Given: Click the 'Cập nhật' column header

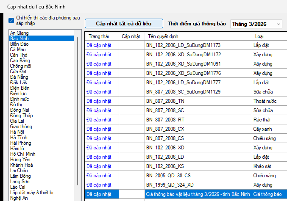Looking at the screenshot, I should tap(131, 36).
